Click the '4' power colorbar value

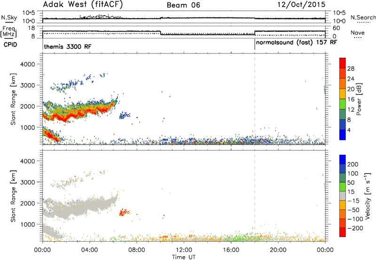(x=349, y=130)
